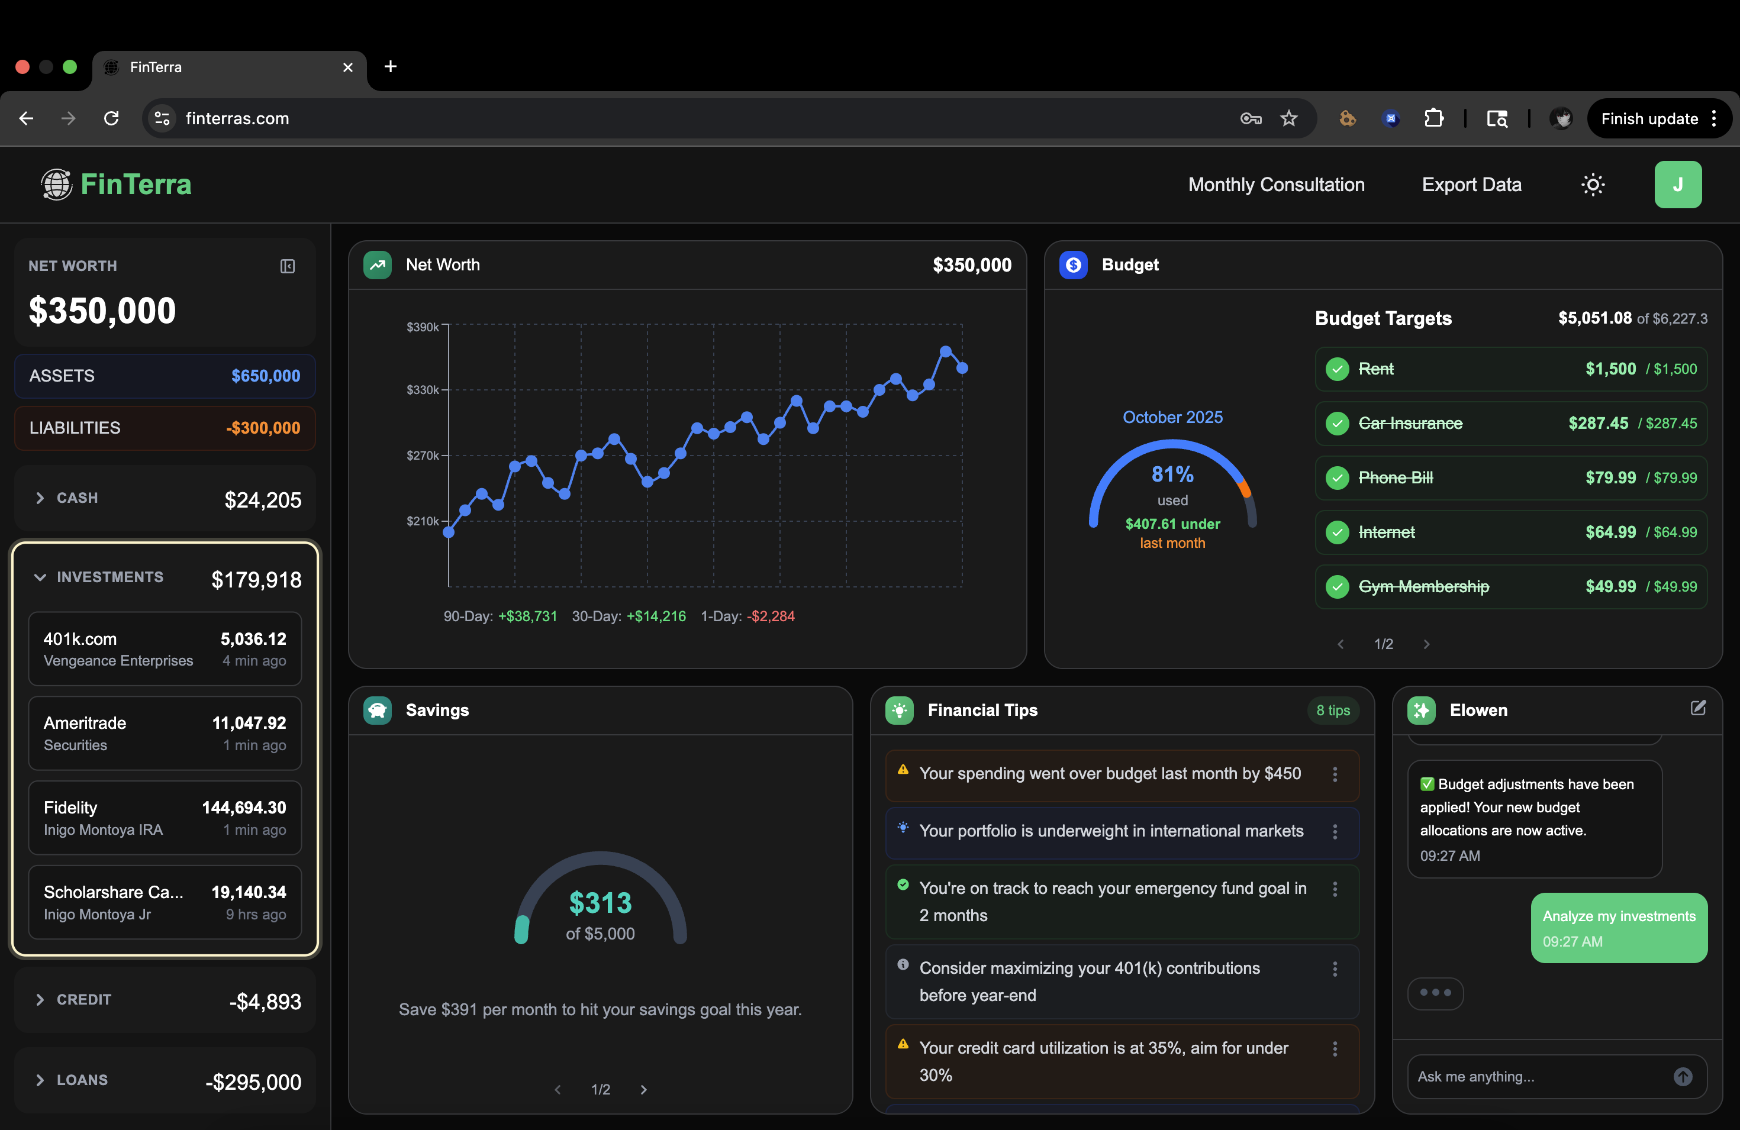
Task: Open options for the 401(k) contributions tip
Action: click(1334, 968)
